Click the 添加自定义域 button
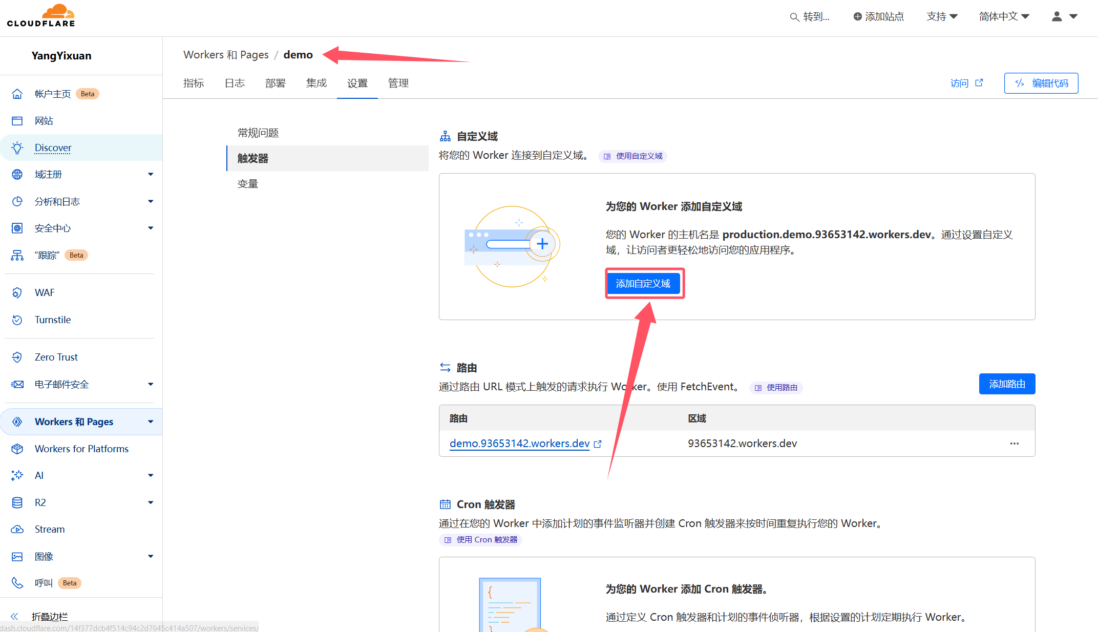Viewport: 1098px width, 632px height. [643, 284]
